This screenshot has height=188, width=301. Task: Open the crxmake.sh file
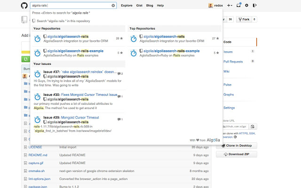click(37, 171)
